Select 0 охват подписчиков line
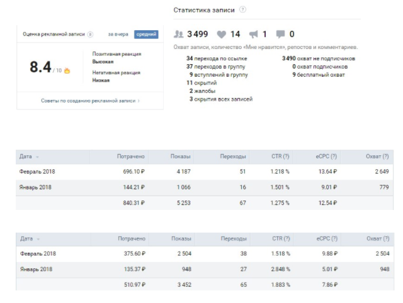The image size is (403, 303). click(x=320, y=67)
